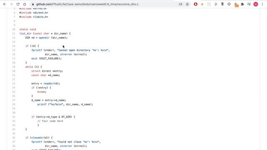Open the cloud upload extension icon
The height and width of the screenshot is (150, 267).
coord(229,4)
